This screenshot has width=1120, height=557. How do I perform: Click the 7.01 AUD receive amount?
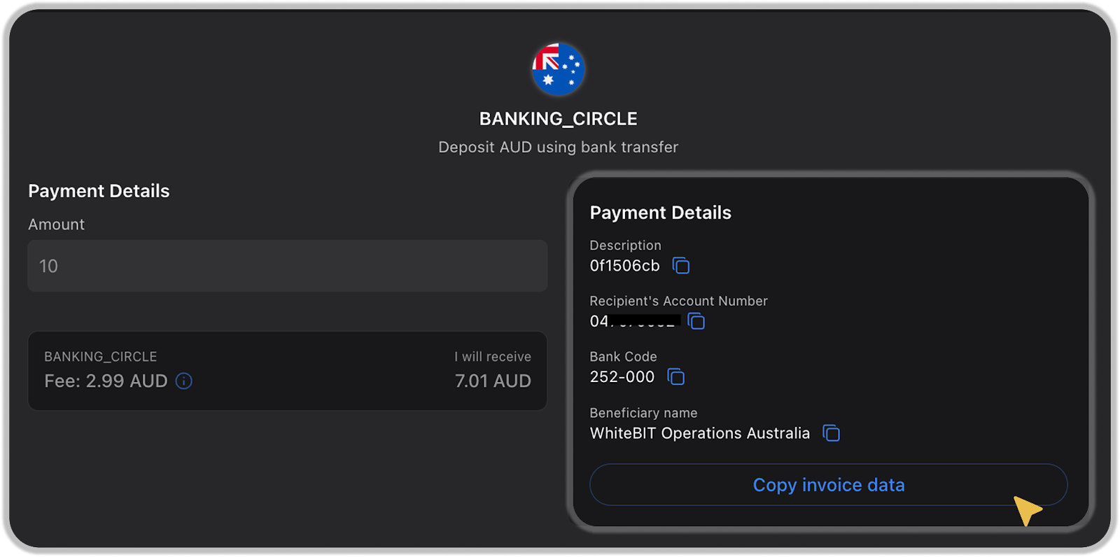coord(493,381)
